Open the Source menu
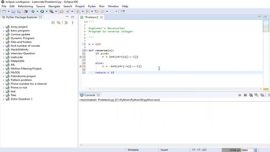This screenshot has width=270, height=152. pyautogui.click(x=40, y=6)
